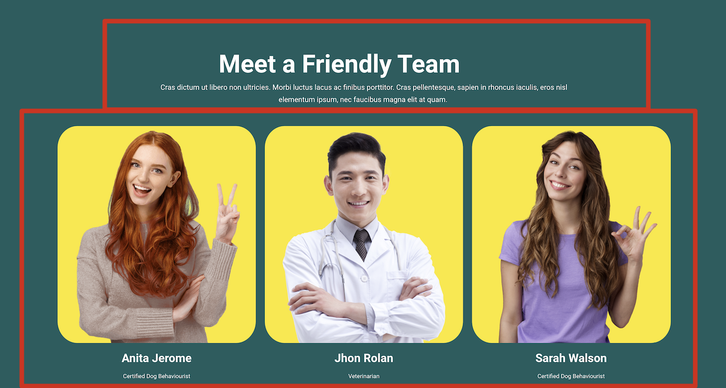
Task: Open Jhon Rolan's portrait photo
Action: pyautogui.click(x=364, y=234)
